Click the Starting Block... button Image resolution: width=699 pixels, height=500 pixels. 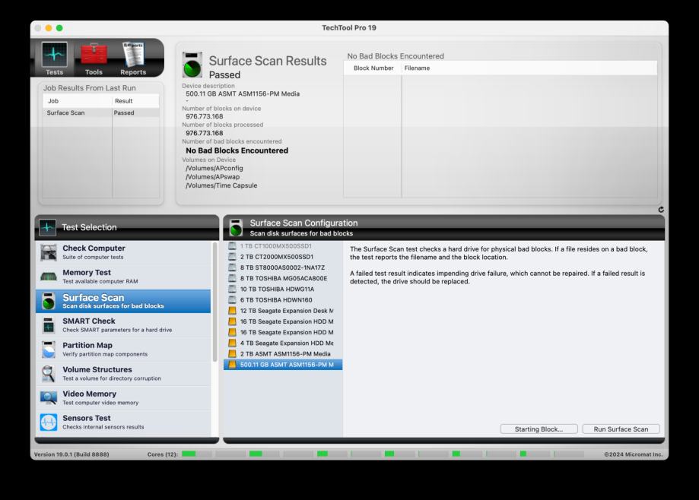point(539,429)
